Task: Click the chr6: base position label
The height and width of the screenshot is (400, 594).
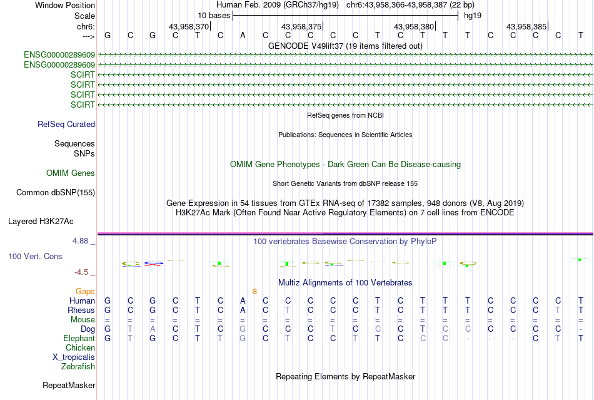Action: click(x=86, y=26)
